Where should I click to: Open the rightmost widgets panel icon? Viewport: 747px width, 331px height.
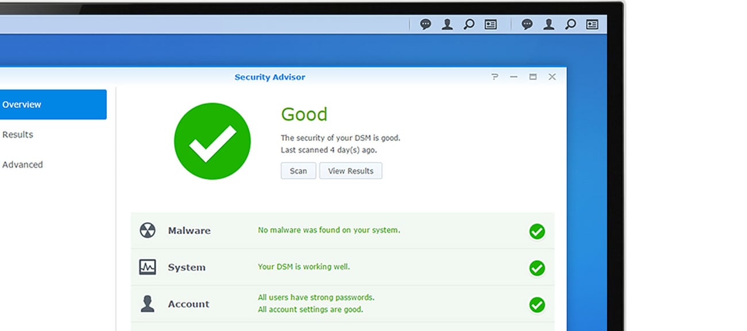point(592,24)
